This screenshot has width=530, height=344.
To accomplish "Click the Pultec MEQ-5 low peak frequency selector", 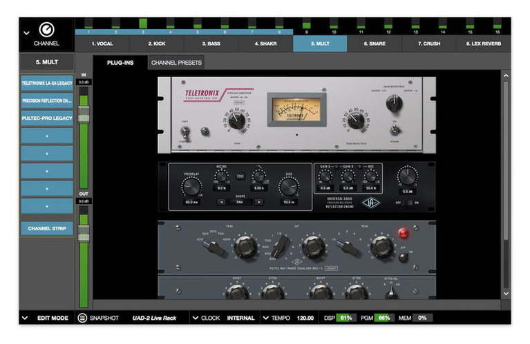I will click(215, 248).
